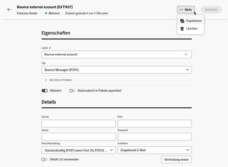Screen dimensions: 228x167
Task: Click into the Server input field
Action: (x=78, y=124)
